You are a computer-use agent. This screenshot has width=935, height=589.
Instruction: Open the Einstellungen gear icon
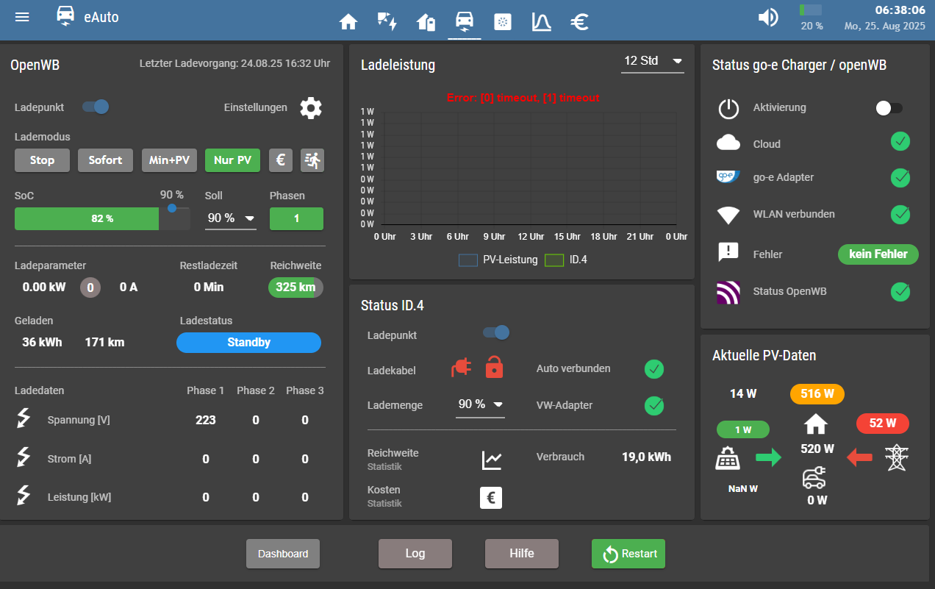pos(311,108)
